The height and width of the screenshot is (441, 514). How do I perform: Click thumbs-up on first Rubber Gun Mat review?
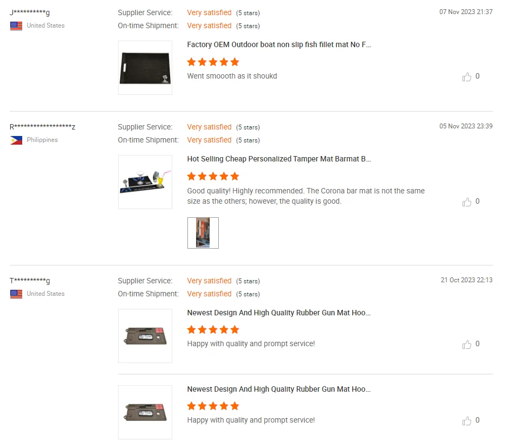pyautogui.click(x=467, y=345)
